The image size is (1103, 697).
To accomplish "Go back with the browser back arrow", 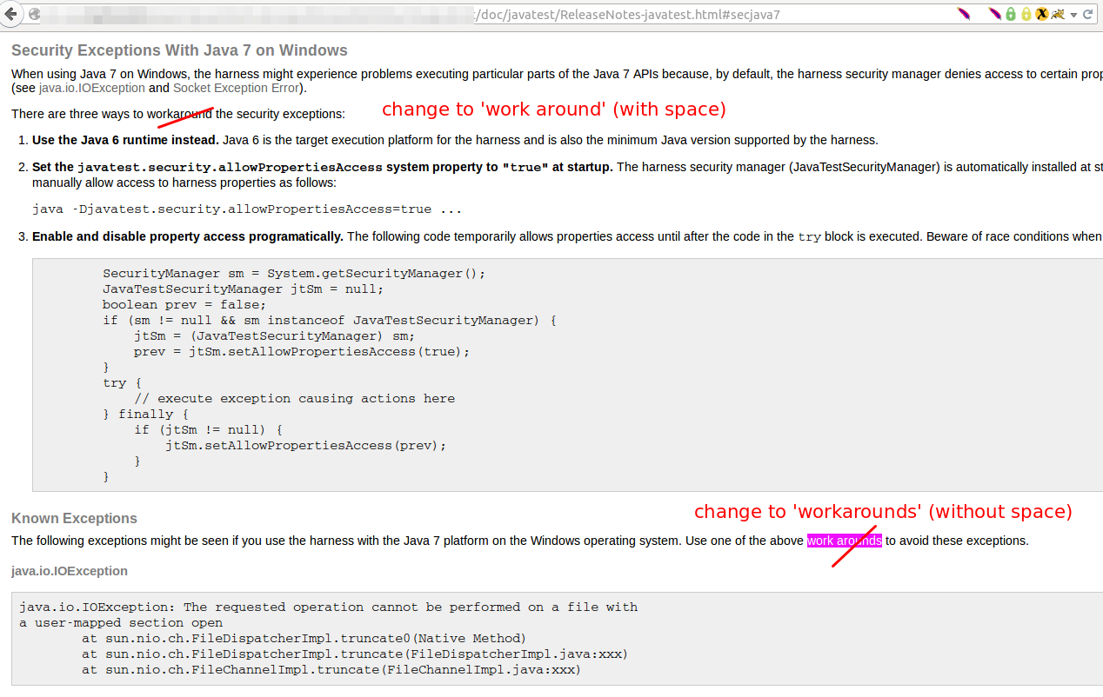I will tap(10, 15).
